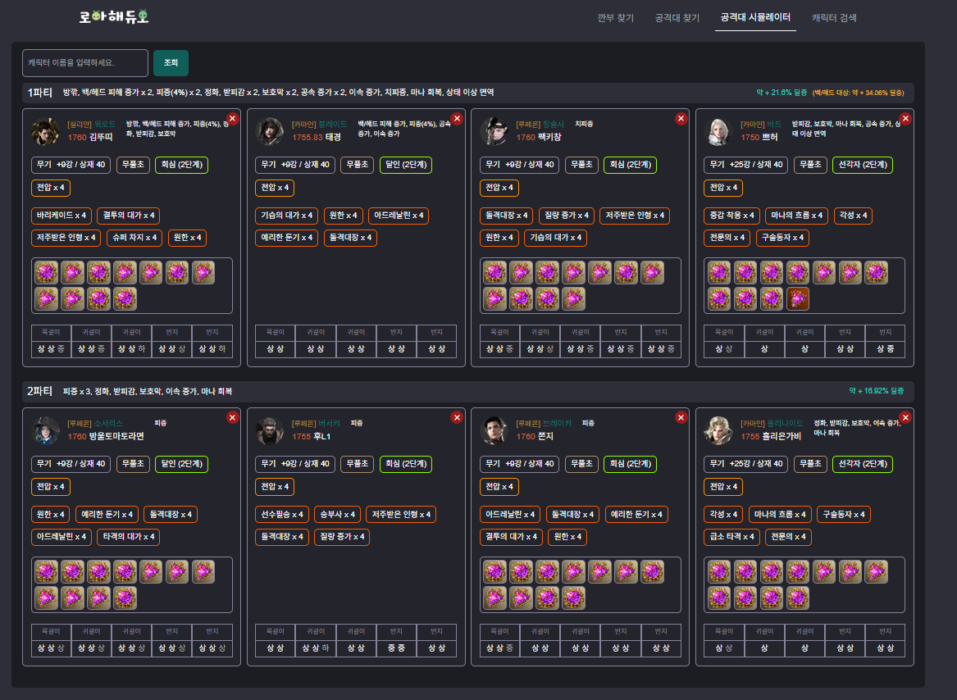Click 김뚜띠 character portrait

pyautogui.click(x=46, y=131)
